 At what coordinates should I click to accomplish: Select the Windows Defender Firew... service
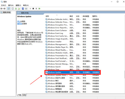point(72,22)
